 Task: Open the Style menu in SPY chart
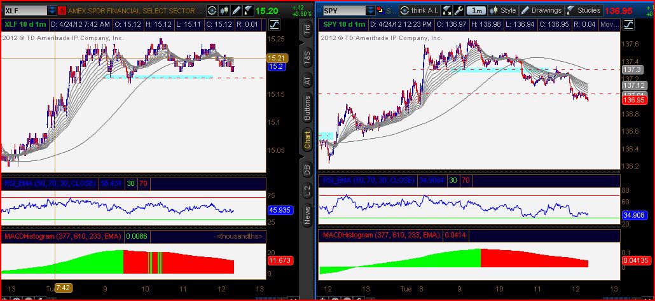click(503, 10)
